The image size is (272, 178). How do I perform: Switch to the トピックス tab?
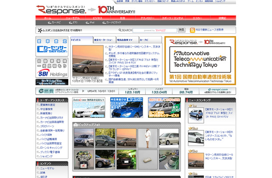(x=82, y=40)
